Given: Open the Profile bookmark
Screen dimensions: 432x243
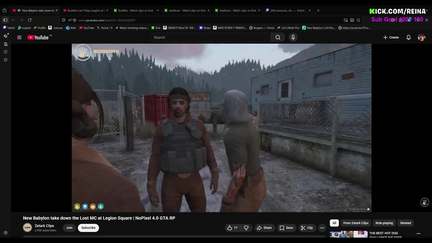Looking at the screenshot, I should pyautogui.click(x=39, y=28).
